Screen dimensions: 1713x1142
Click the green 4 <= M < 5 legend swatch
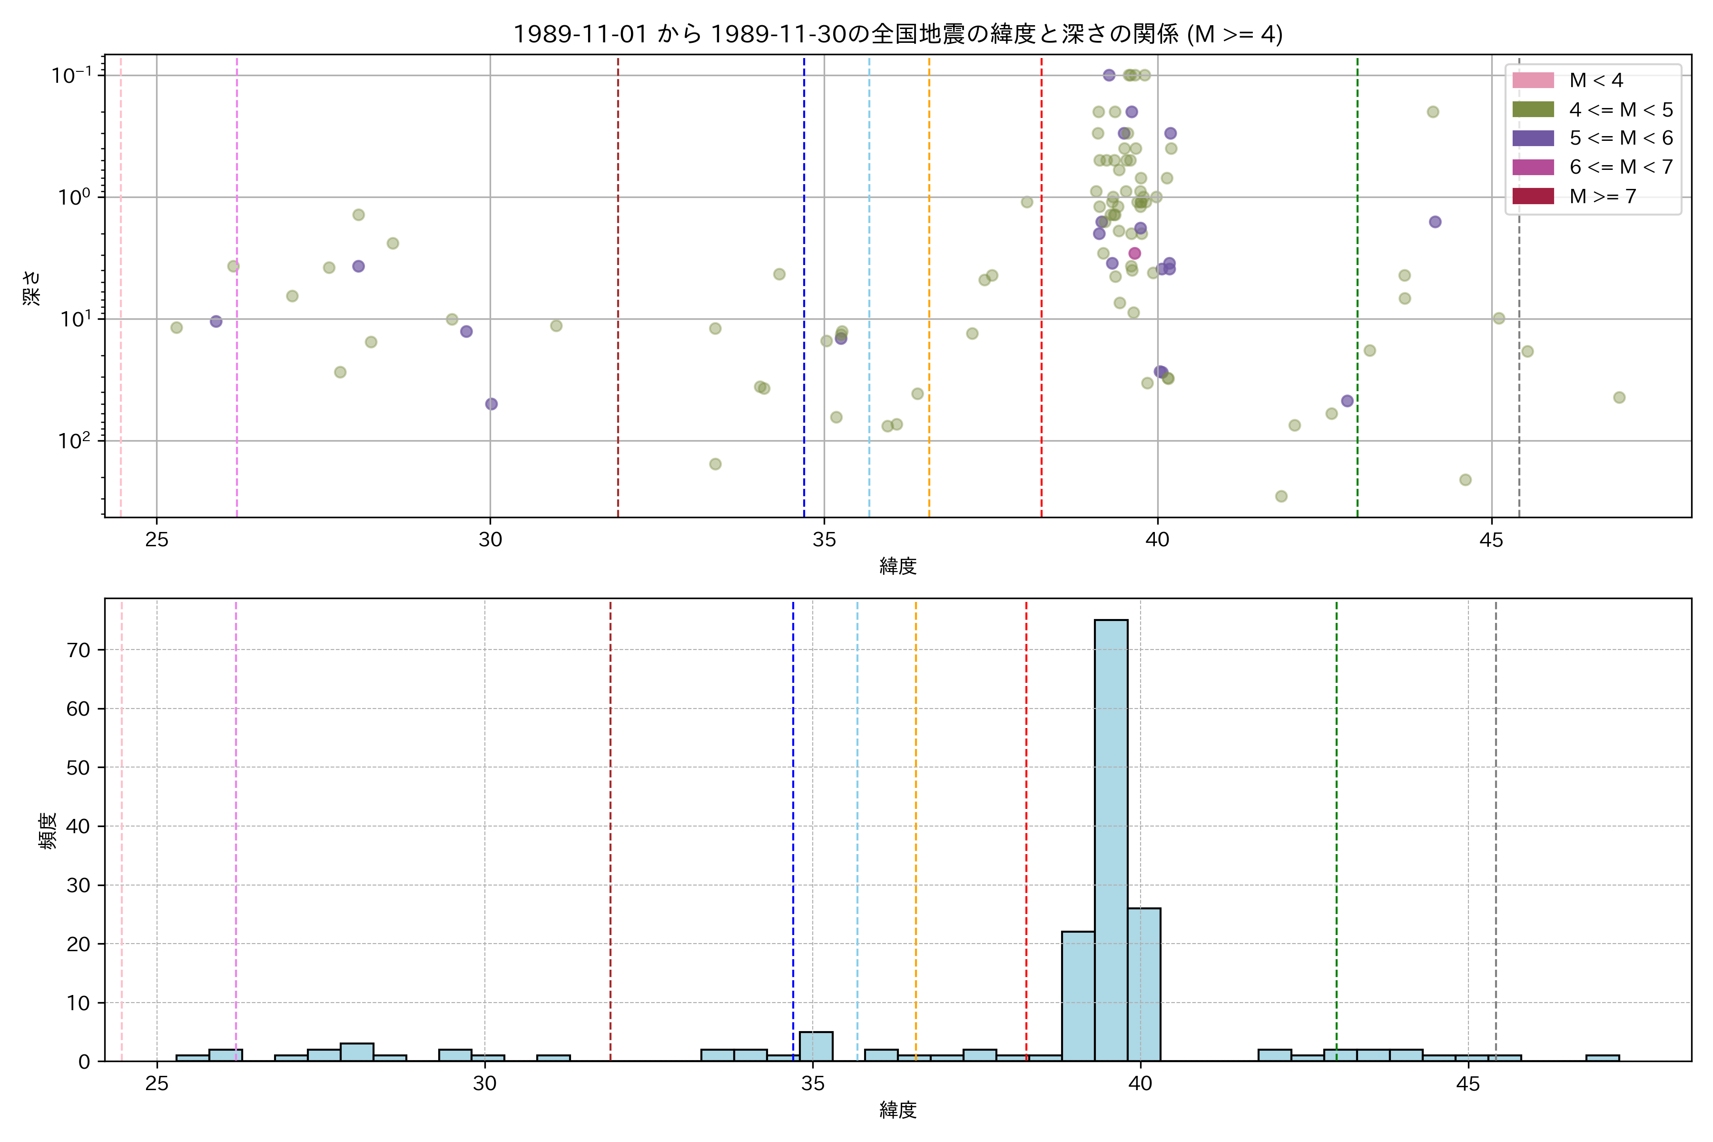click(1532, 109)
